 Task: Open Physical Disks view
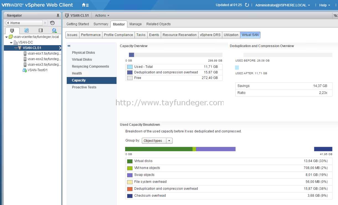83,53
